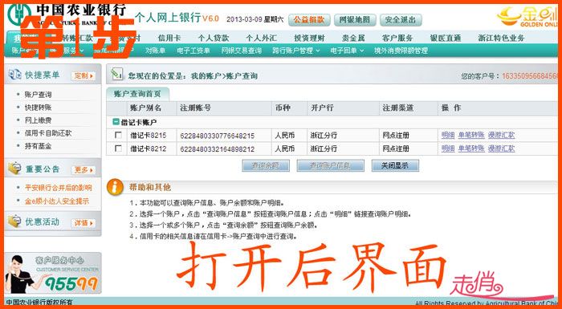
Task: Click the location icon beside 您现在的位置
Action: [x=117, y=74]
